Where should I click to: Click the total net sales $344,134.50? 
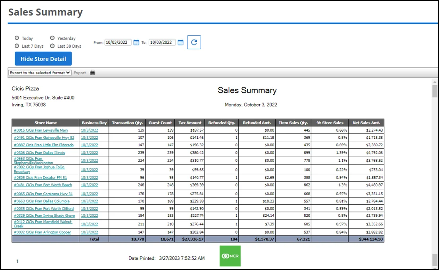pyautogui.click(x=371, y=239)
